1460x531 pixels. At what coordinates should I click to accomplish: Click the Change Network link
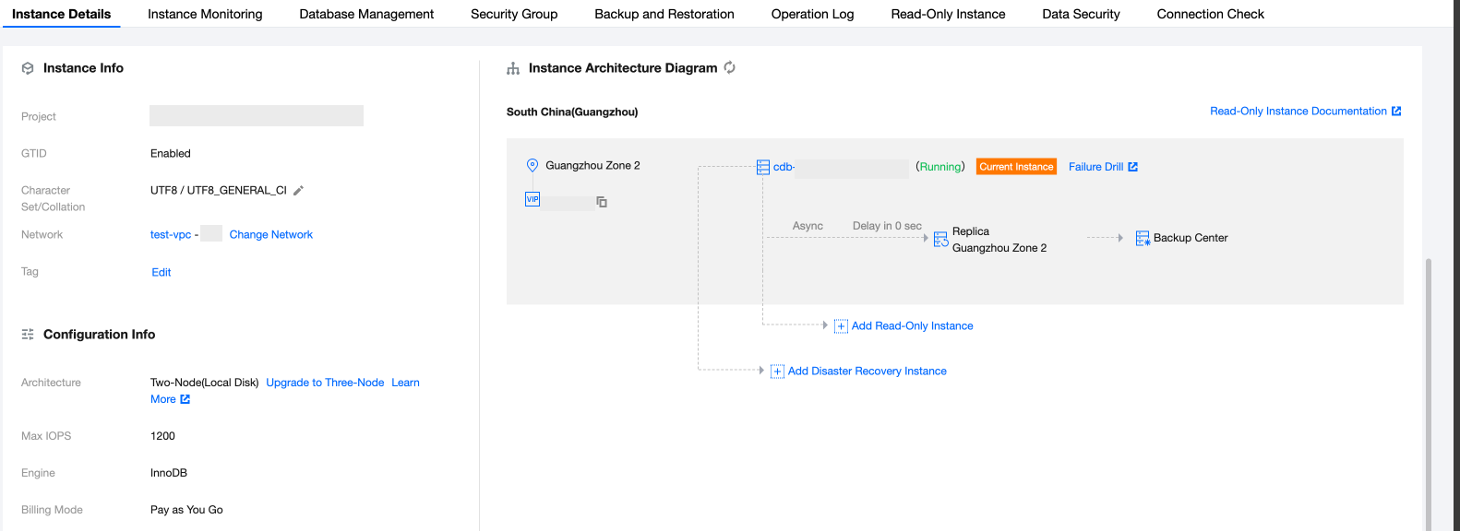tap(271, 235)
